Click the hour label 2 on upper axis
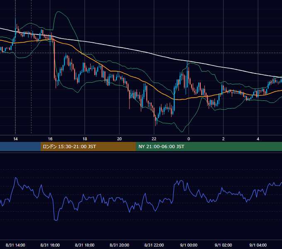This screenshot has width=282, height=249. 224,139
